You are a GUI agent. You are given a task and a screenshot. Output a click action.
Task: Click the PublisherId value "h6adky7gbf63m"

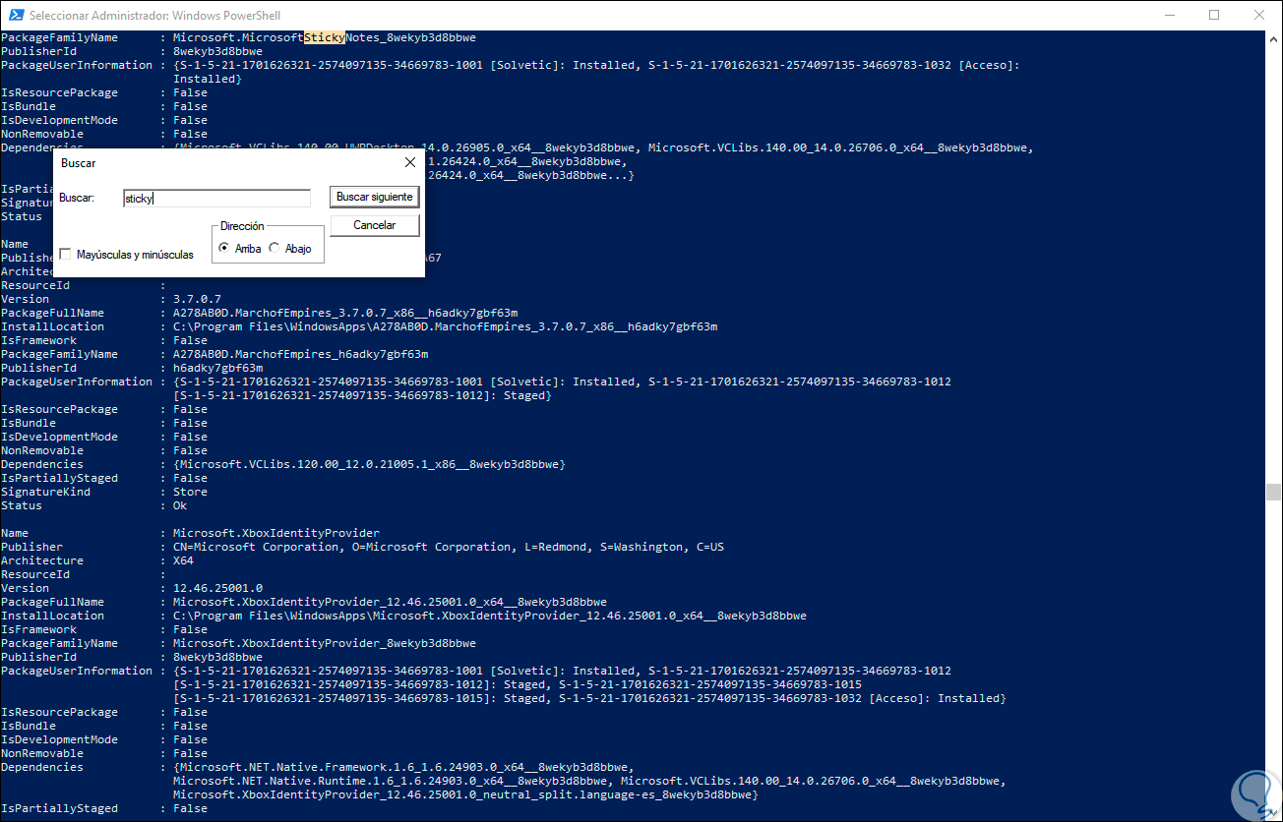point(217,368)
